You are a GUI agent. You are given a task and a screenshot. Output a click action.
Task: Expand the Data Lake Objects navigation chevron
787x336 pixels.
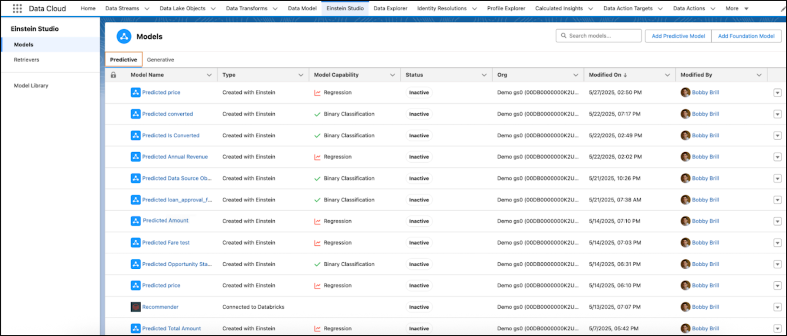[213, 9]
